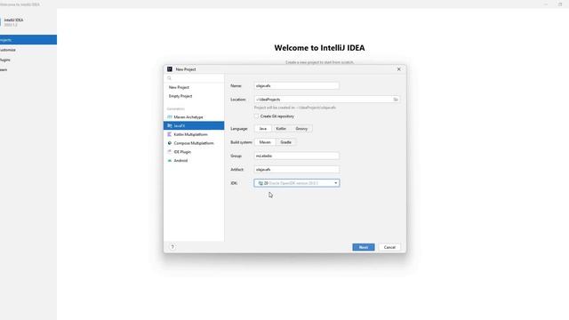Choose Maven build system
The width and height of the screenshot is (569, 320).
pyautogui.click(x=265, y=142)
